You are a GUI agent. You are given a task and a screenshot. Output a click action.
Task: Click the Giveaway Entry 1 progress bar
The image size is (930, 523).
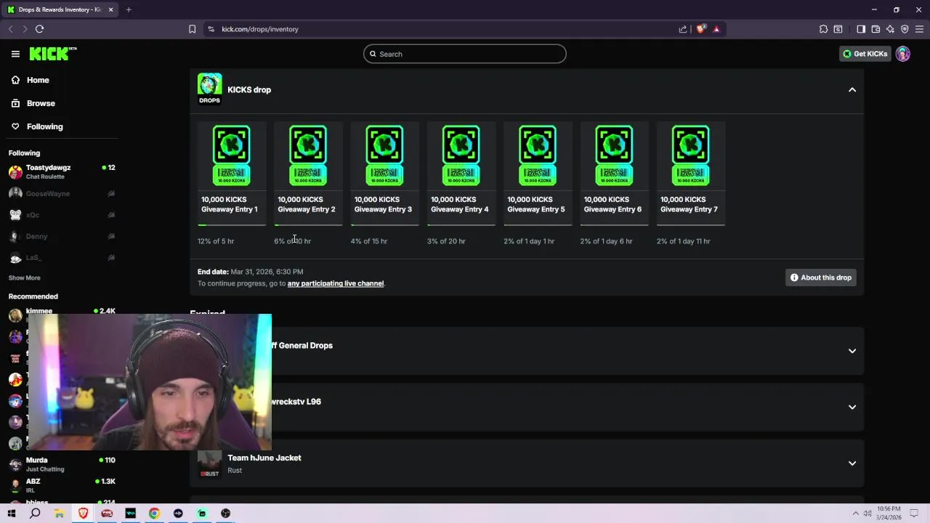coord(232,225)
